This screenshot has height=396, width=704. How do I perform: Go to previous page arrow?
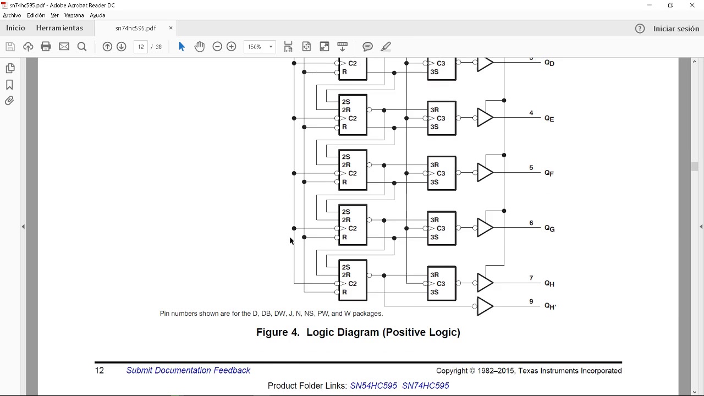(x=107, y=47)
